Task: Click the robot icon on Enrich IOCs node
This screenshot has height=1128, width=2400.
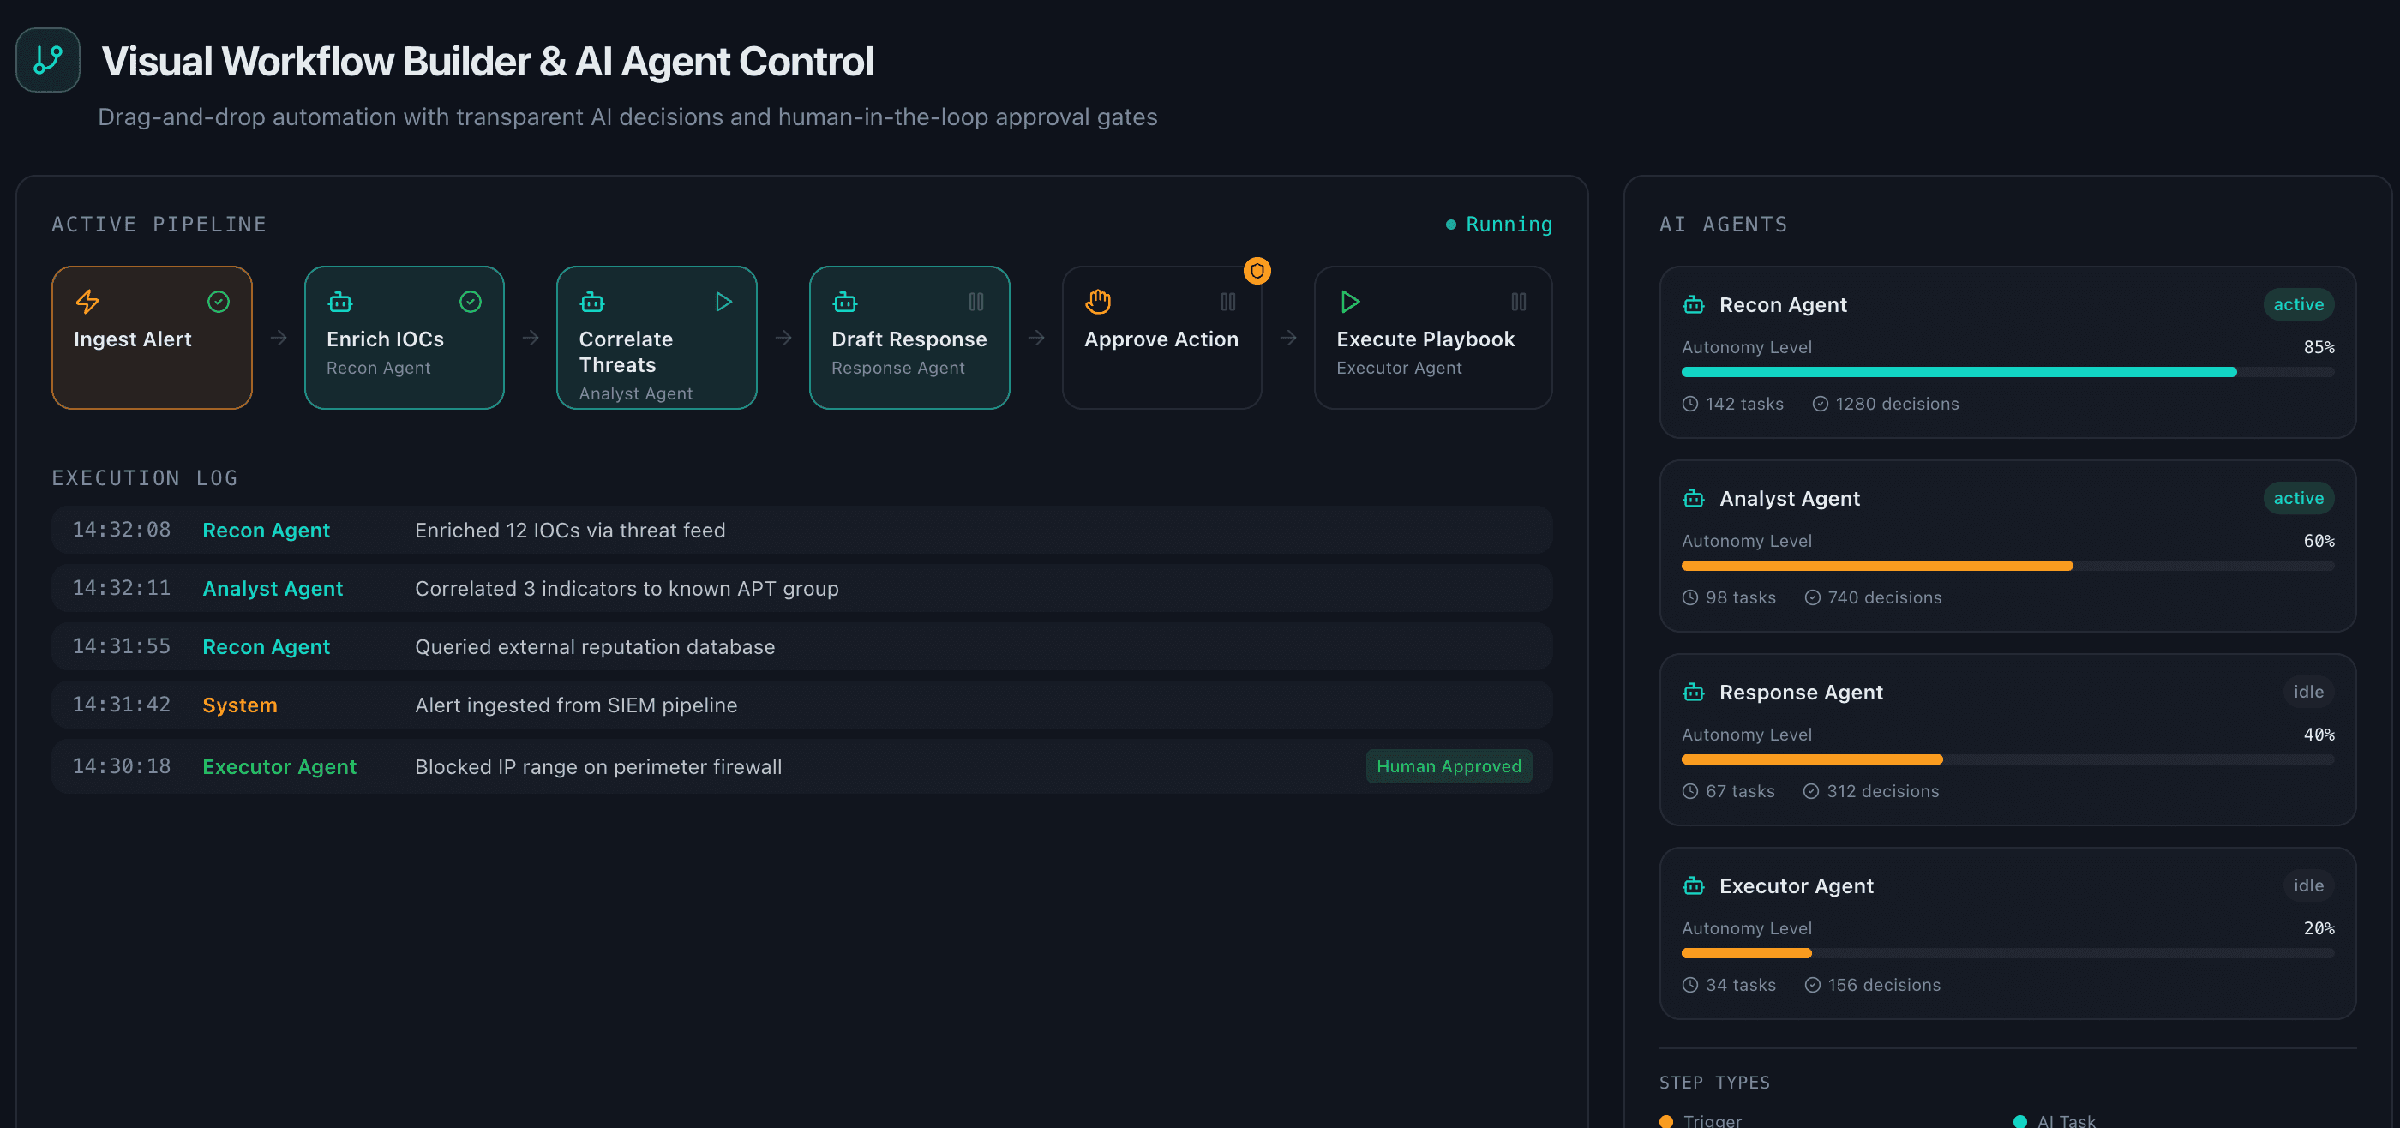Action: click(x=339, y=302)
